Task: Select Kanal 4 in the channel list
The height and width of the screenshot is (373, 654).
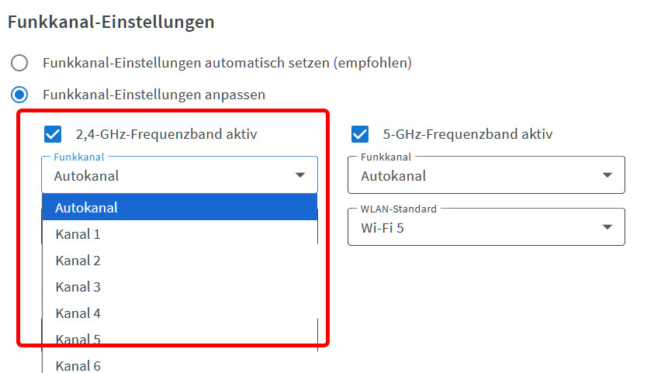Action: 180,313
